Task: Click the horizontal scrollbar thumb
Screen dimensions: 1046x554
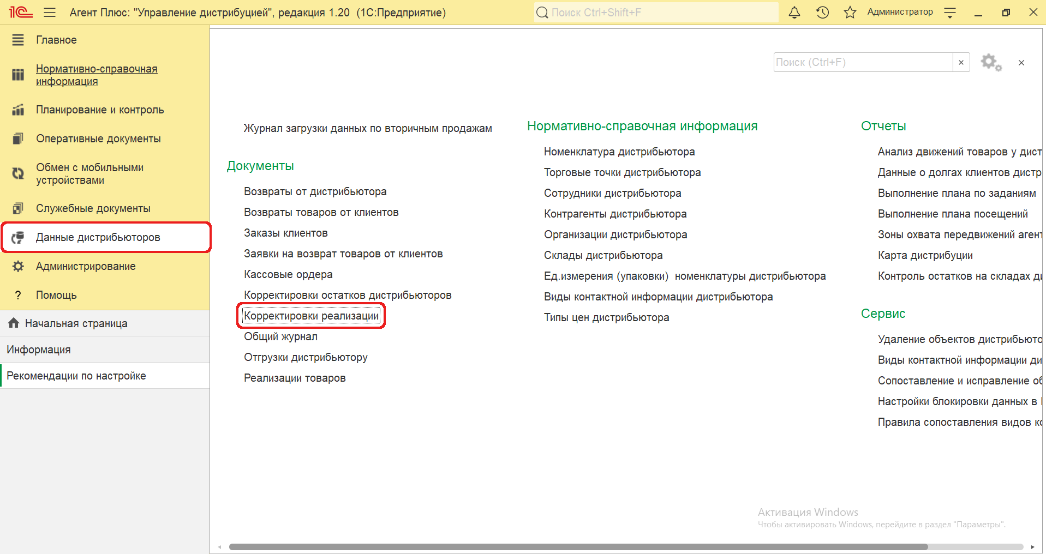Action: (x=578, y=547)
